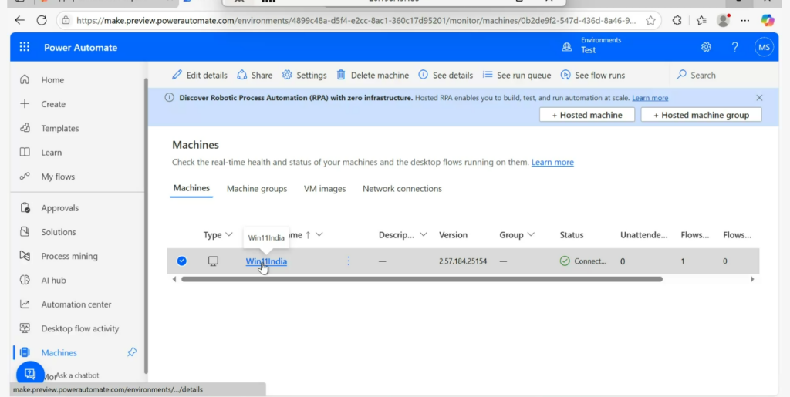Image resolution: width=790 pixels, height=397 pixels.
Task: View site information lock icon
Action: (66, 21)
